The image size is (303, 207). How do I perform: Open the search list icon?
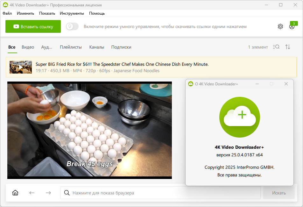276,47
